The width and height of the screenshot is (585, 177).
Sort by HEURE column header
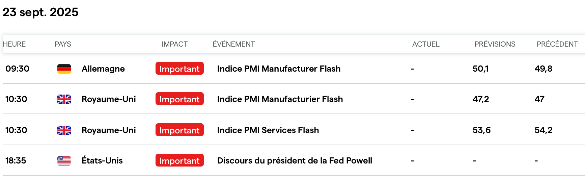14,44
